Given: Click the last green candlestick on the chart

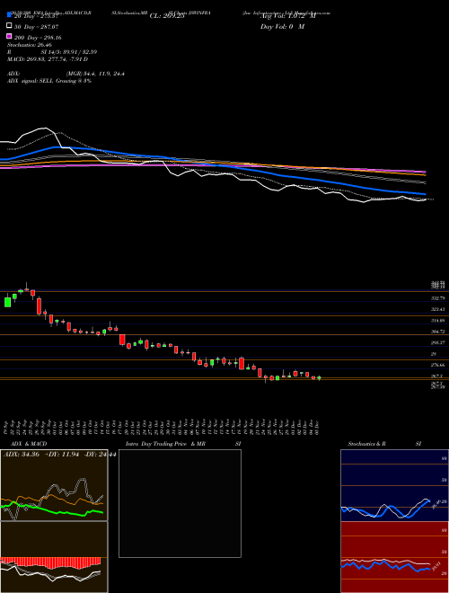Looking at the screenshot, I should pyautogui.click(x=319, y=377).
